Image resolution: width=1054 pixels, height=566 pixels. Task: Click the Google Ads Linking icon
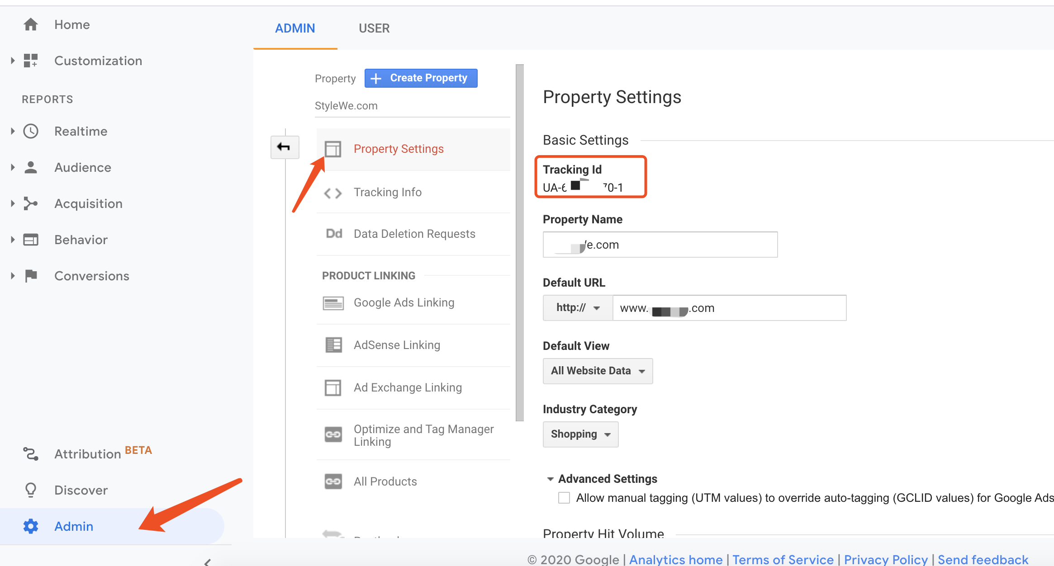click(333, 303)
